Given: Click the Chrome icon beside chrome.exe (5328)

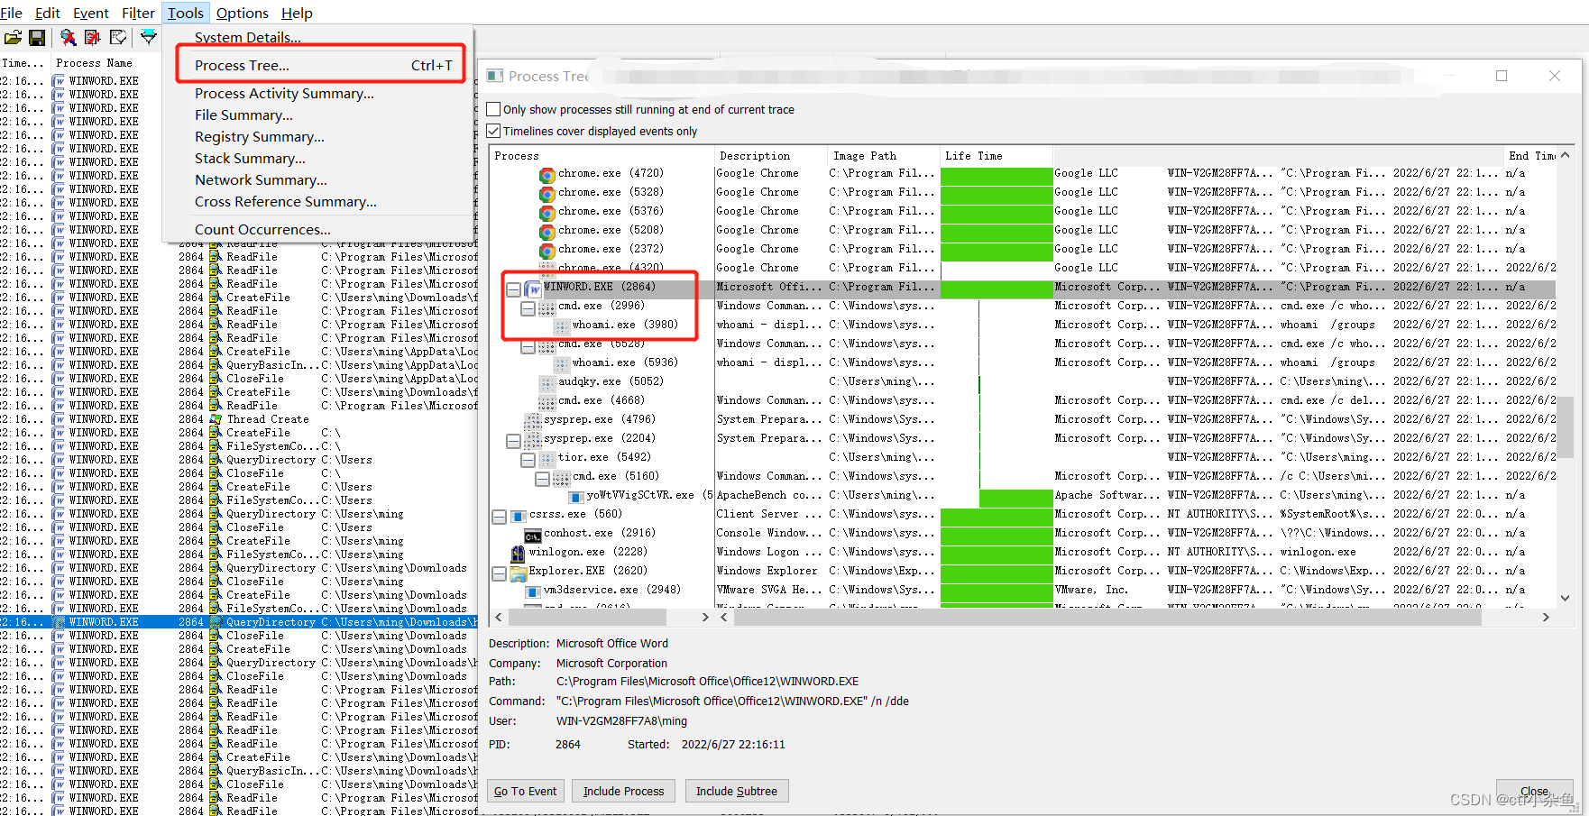Looking at the screenshot, I should [x=547, y=193].
